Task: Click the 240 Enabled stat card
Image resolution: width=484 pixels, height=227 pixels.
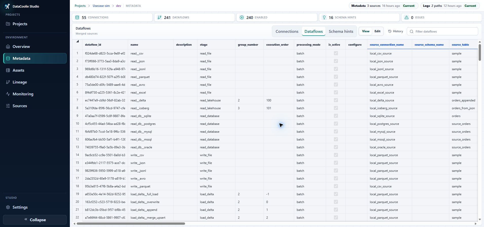Action: (x=277, y=17)
